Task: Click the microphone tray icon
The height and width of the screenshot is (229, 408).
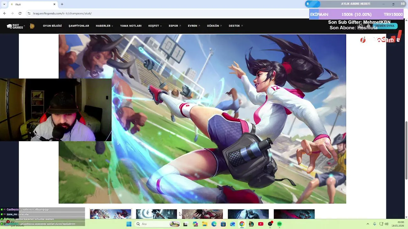Action: (375, 224)
